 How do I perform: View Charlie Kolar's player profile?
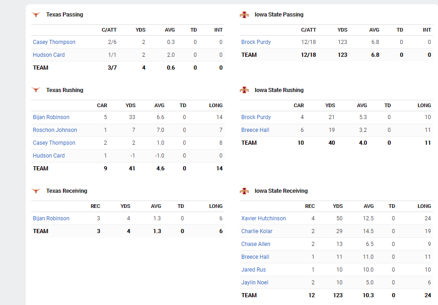tap(258, 231)
